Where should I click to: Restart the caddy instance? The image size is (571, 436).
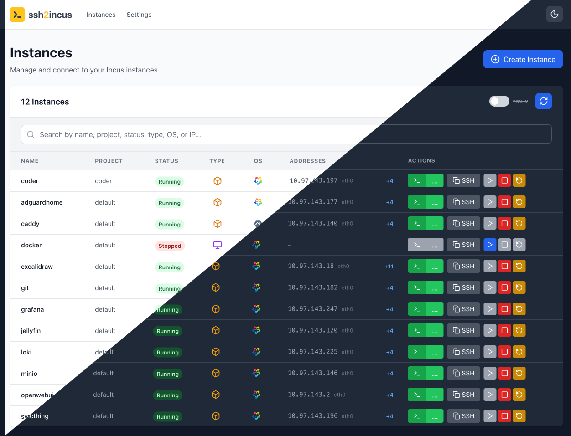[519, 223]
